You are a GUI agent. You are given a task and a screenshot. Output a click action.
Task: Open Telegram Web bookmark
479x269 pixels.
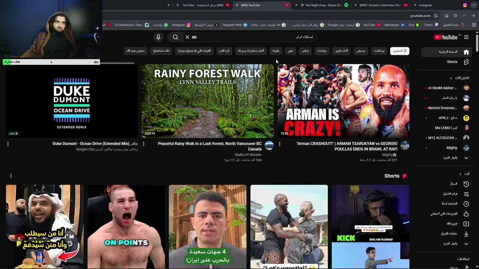click(x=235, y=25)
